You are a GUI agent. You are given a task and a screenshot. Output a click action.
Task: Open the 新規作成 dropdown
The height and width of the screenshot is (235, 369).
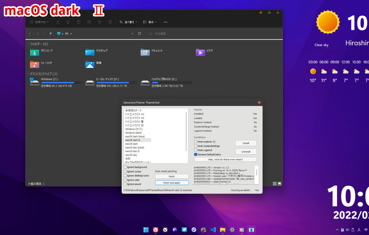39,22
